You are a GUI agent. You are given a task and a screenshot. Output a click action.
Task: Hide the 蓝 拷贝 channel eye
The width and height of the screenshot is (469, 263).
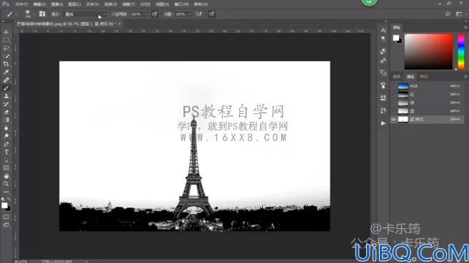click(x=393, y=120)
